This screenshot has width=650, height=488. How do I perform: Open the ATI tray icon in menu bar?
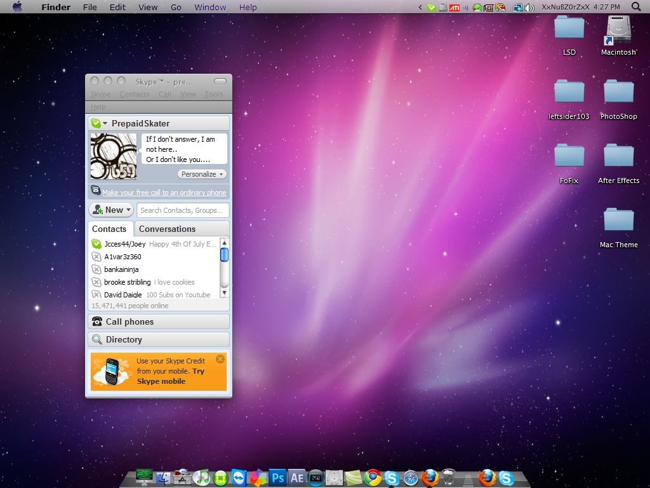[454, 7]
